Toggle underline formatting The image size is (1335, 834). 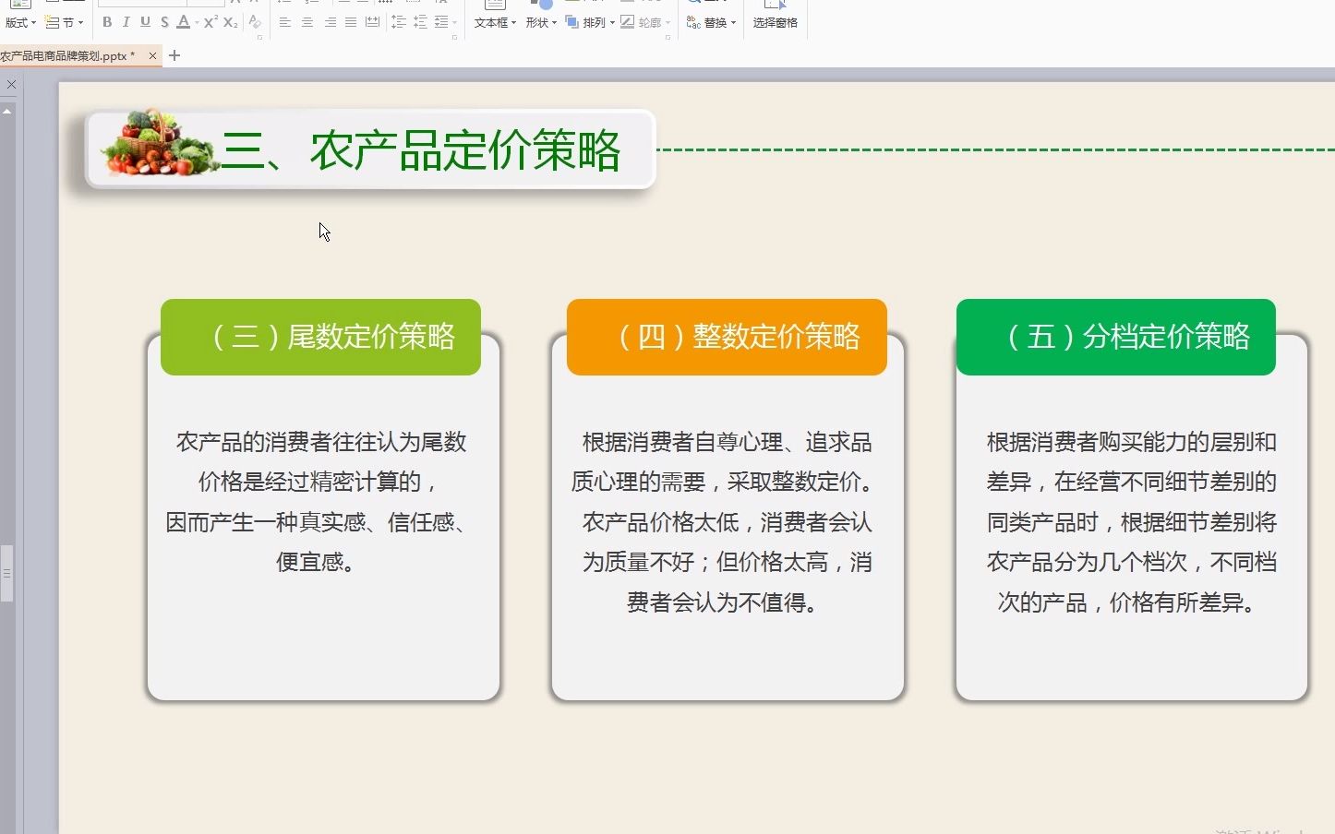(x=145, y=22)
